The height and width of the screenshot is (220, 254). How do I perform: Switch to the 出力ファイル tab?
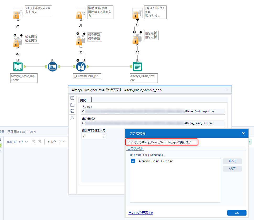click(x=135, y=148)
